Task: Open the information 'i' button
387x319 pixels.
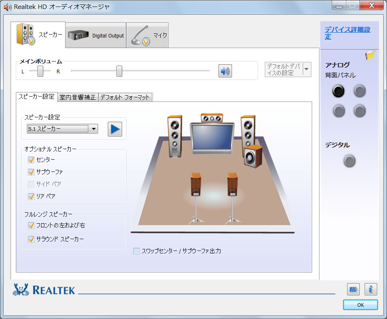Action: point(371,289)
